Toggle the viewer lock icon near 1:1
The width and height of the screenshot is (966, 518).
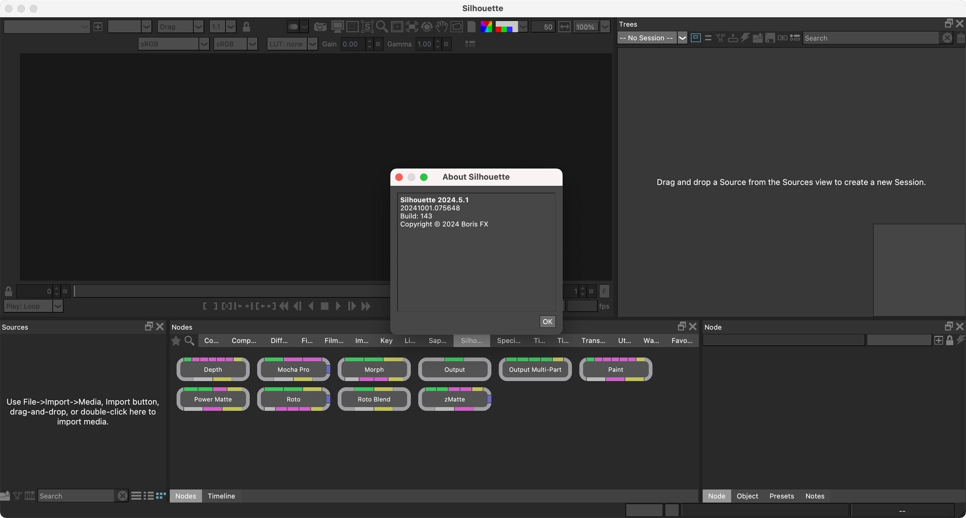coord(247,27)
